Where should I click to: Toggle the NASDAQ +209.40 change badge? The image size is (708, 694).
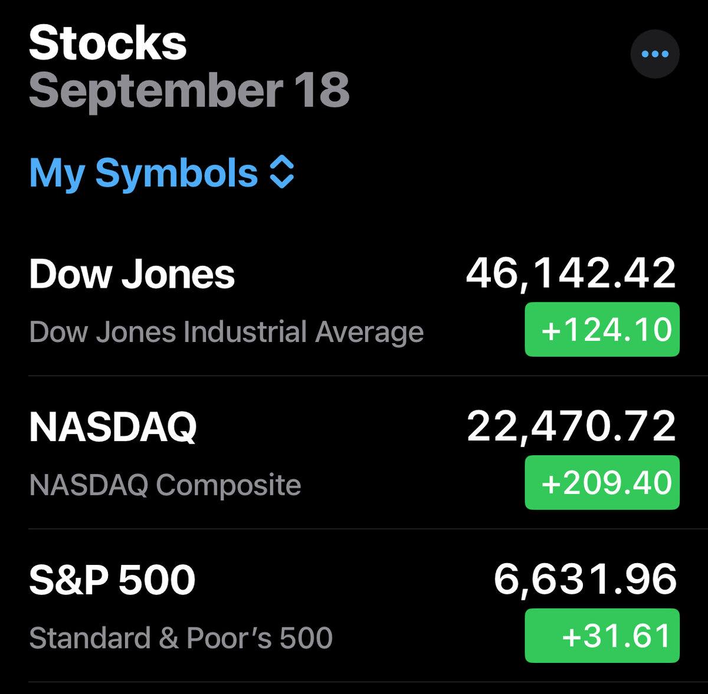602,482
